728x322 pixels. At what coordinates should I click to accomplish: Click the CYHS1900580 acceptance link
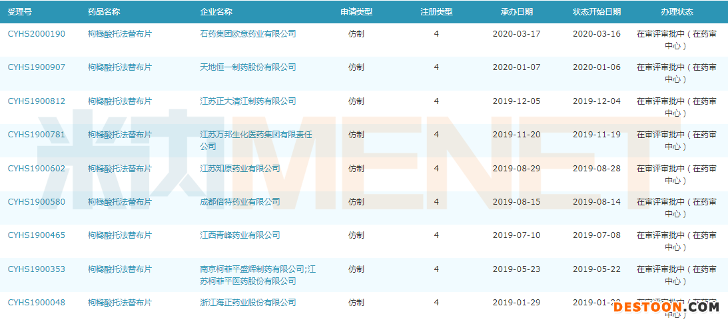(37, 202)
